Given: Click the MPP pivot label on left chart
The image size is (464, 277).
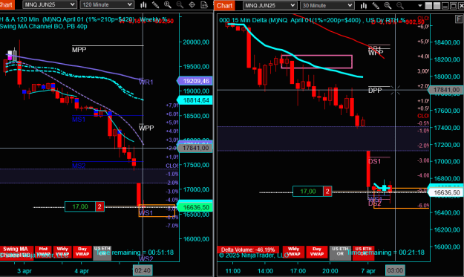Looking at the screenshot, I should (x=79, y=50).
